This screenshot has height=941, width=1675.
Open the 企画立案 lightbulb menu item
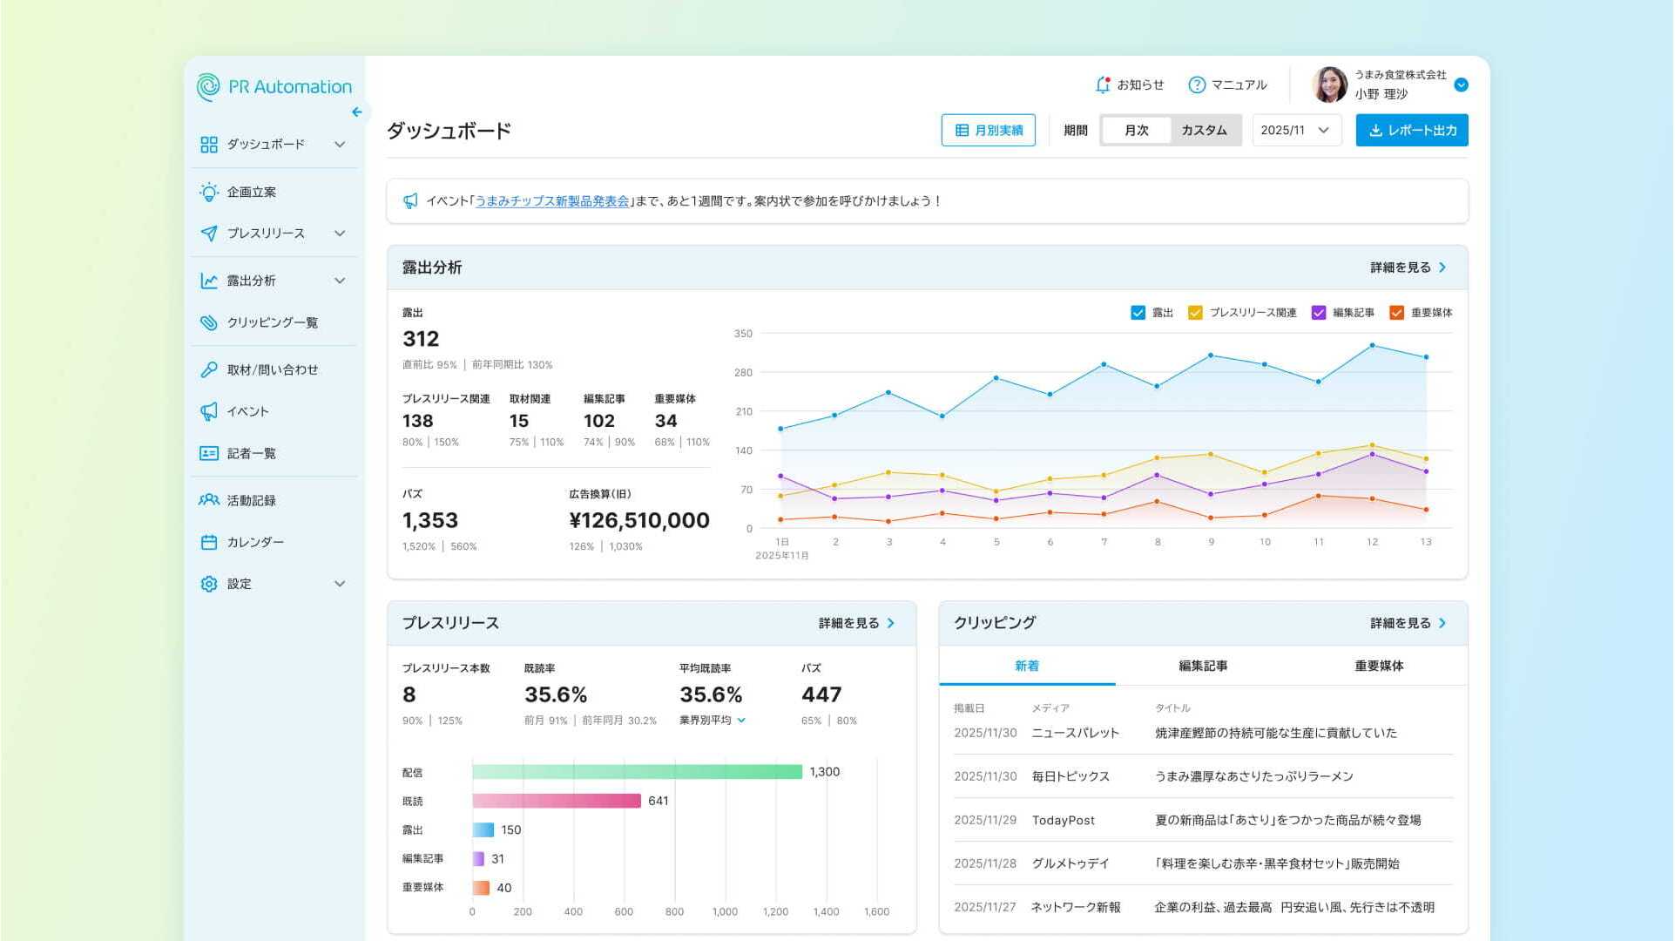click(x=252, y=192)
